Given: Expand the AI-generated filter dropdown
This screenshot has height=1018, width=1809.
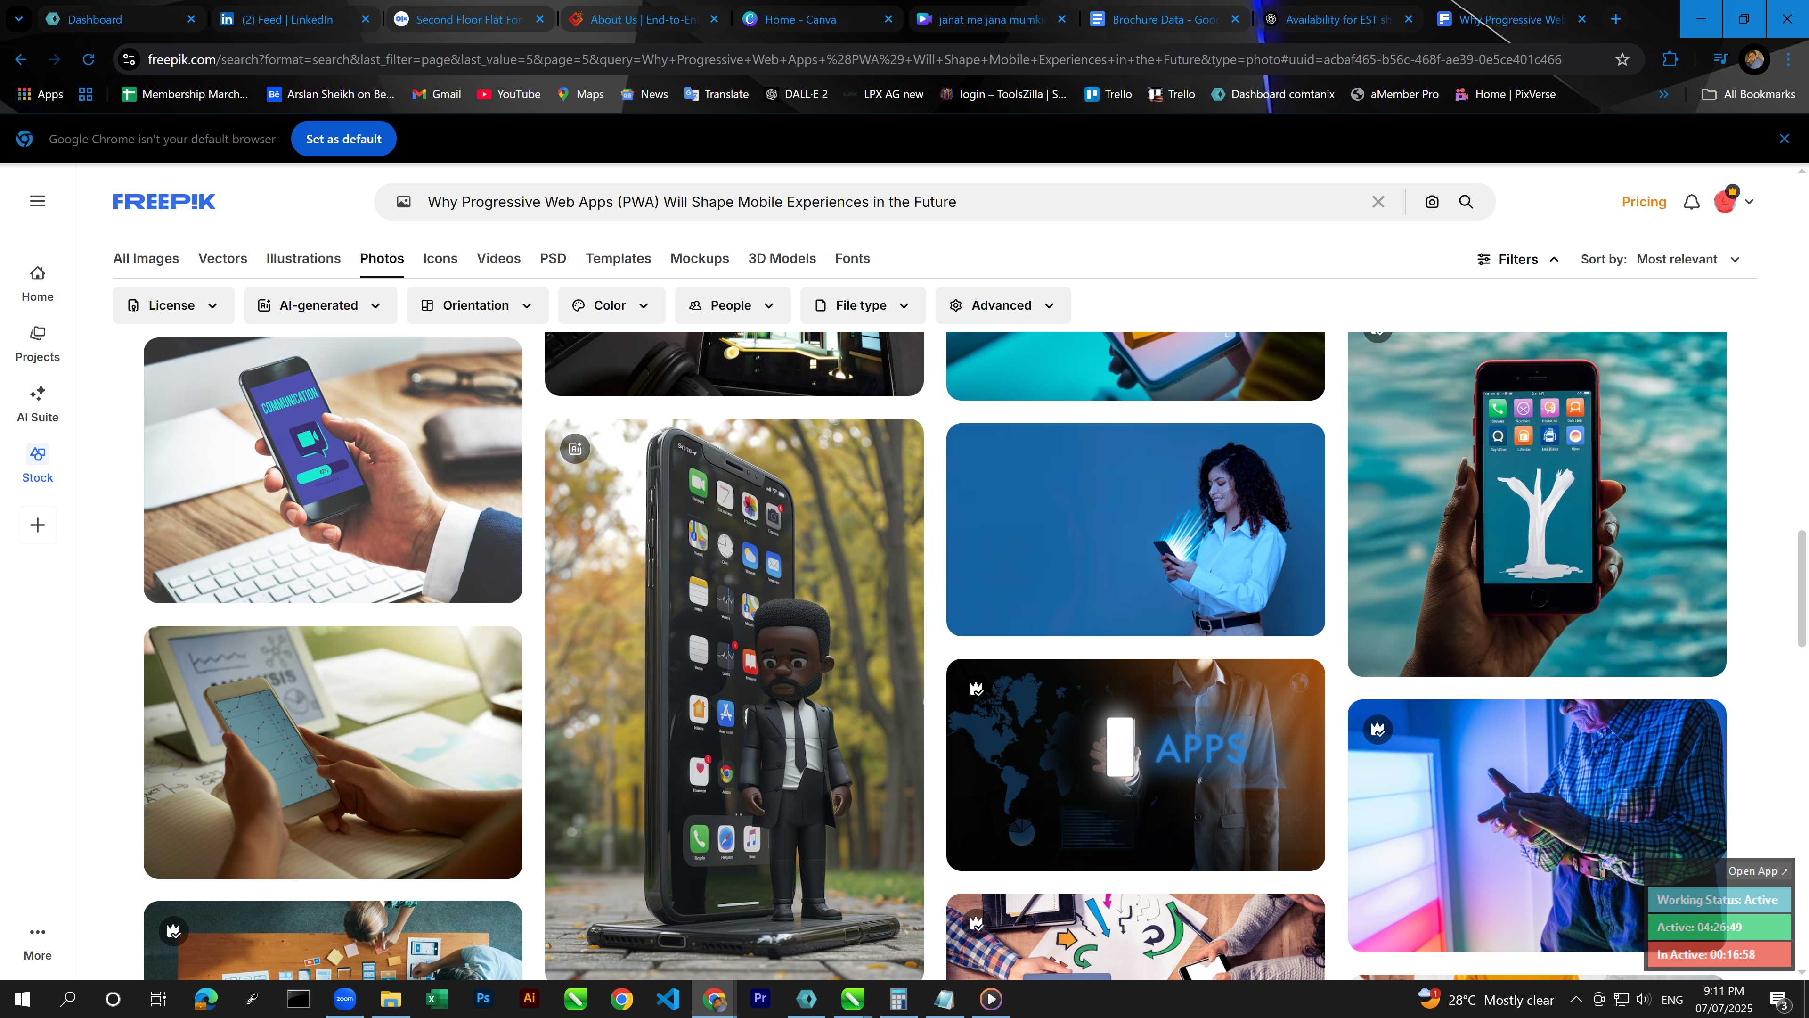Looking at the screenshot, I should 320,305.
